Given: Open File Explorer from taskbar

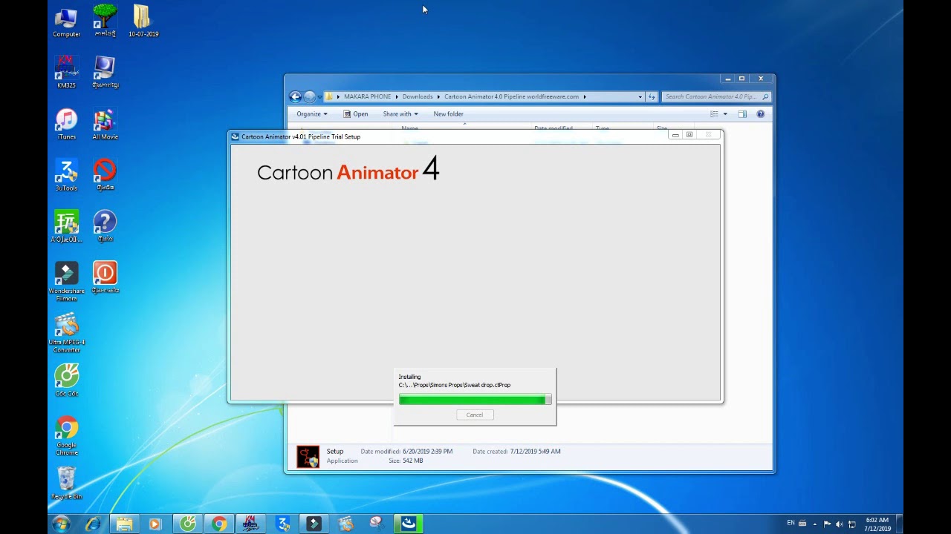Looking at the screenshot, I should [x=124, y=524].
